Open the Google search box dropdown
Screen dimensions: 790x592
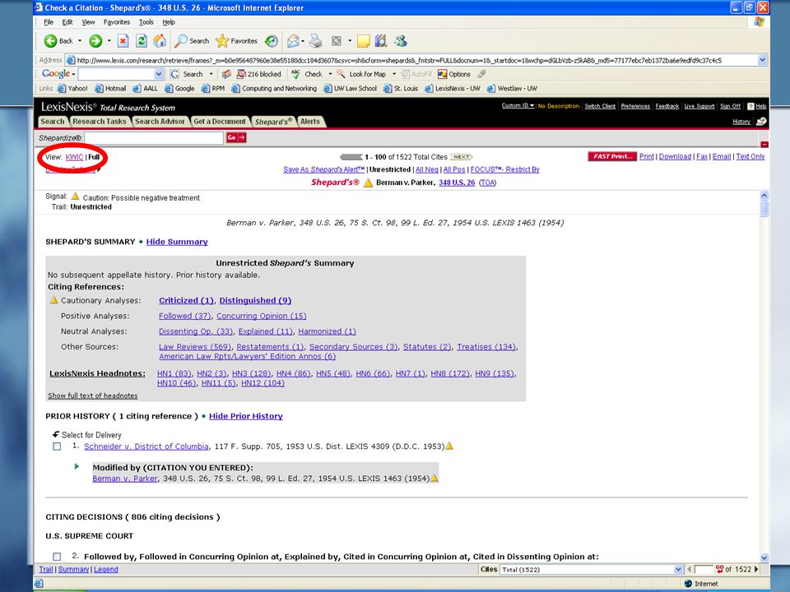pyautogui.click(x=159, y=74)
